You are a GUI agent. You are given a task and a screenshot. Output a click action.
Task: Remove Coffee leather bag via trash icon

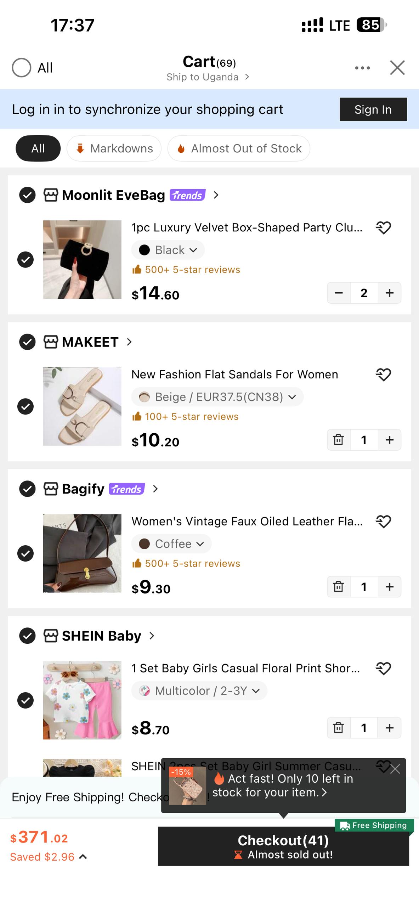pyautogui.click(x=339, y=587)
